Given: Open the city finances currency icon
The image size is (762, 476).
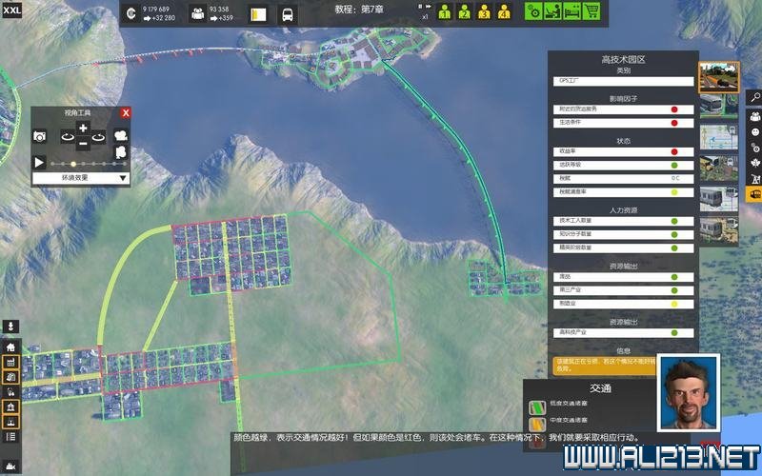Looking at the screenshot, I should 134,13.
